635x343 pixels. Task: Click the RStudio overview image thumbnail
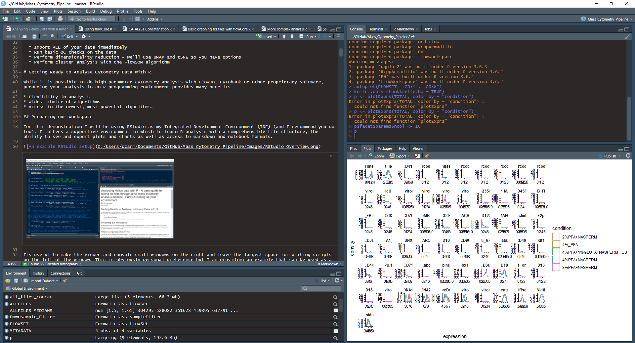[x=100, y=199]
